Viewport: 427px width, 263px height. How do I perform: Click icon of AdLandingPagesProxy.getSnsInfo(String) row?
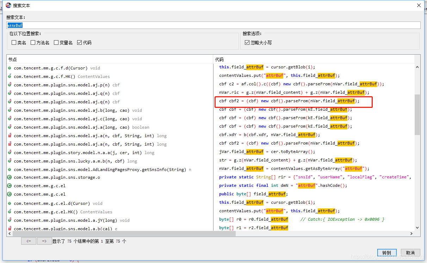[x=10, y=170]
